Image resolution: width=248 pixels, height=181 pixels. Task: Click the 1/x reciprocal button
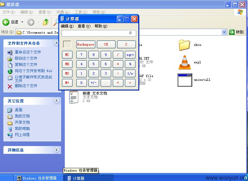(130, 73)
